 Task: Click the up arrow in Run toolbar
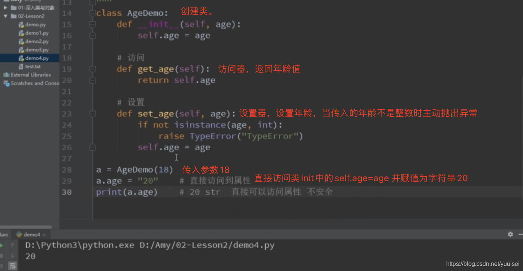12,246
